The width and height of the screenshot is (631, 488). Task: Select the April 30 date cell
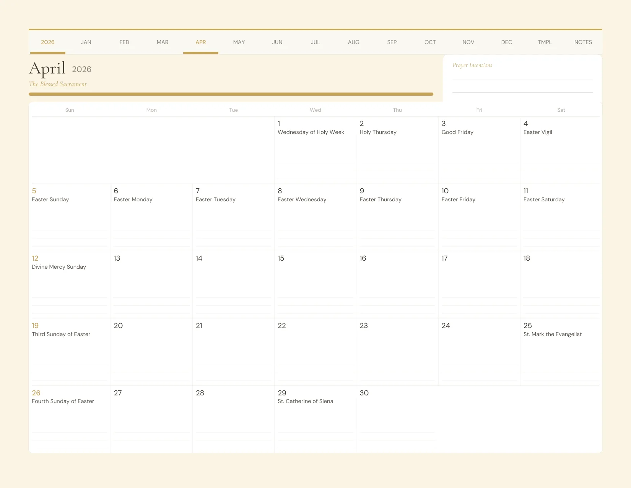[x=397, y=417]
